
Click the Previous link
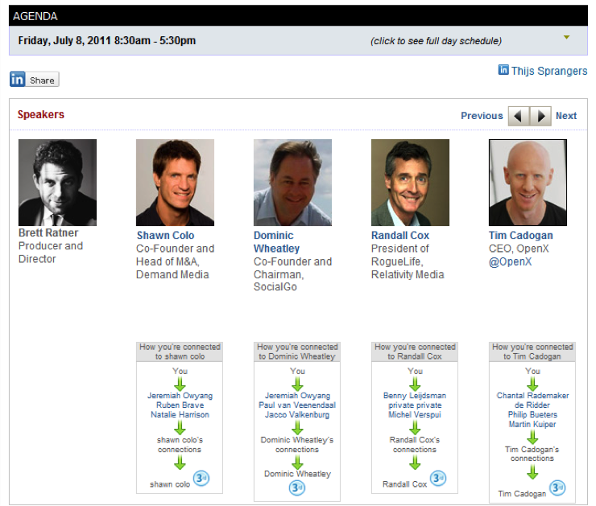click(482, 116)
